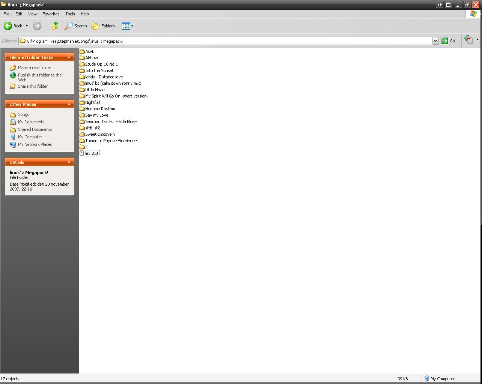This screenshot has width=482, height=384.
Task: Open the Views layout dropdown button
Action: click(127, 26)
